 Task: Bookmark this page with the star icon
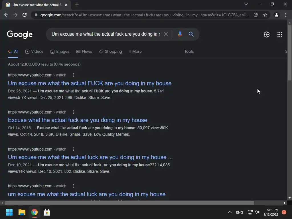point(265,15)
